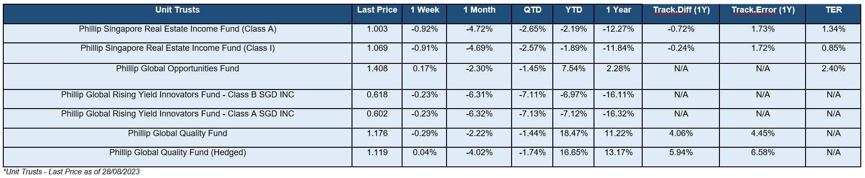Viewport: 865px width, 178px height.
Task: Select the Unit Trusts column header
Action: click(x=177, y=10)
